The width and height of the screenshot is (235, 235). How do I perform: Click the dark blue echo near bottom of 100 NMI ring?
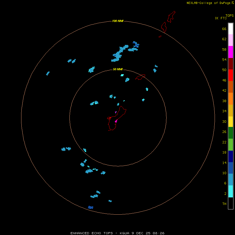[91, 207]
